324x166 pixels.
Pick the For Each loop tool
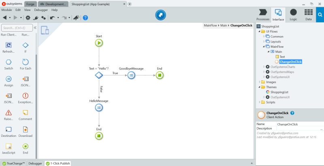pos(26,64)
